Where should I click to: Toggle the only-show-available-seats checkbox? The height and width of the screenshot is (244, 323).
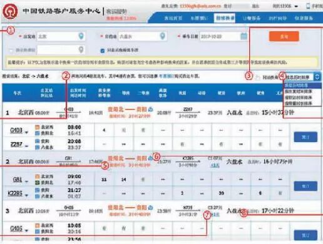point(103,51)
